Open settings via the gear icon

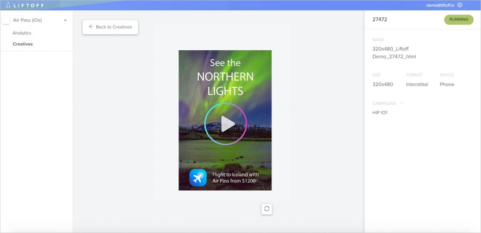tap(459, 5)
